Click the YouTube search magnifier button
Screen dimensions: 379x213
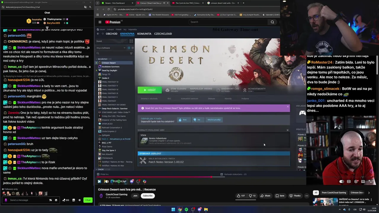point(272,22)
